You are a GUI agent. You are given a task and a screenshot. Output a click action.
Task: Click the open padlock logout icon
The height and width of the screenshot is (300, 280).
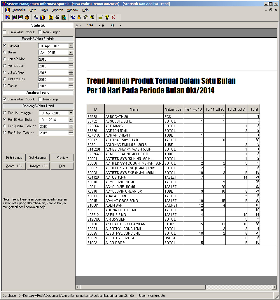click(x=101, y=17)
